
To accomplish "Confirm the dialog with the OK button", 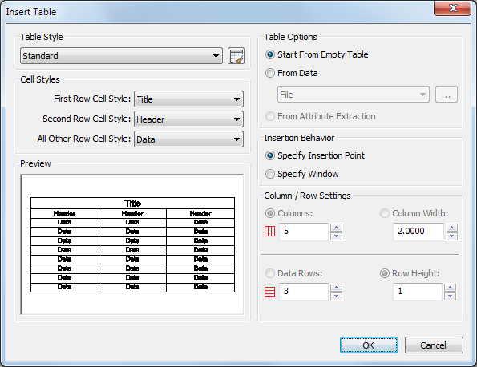I will [x=369, y=345].
